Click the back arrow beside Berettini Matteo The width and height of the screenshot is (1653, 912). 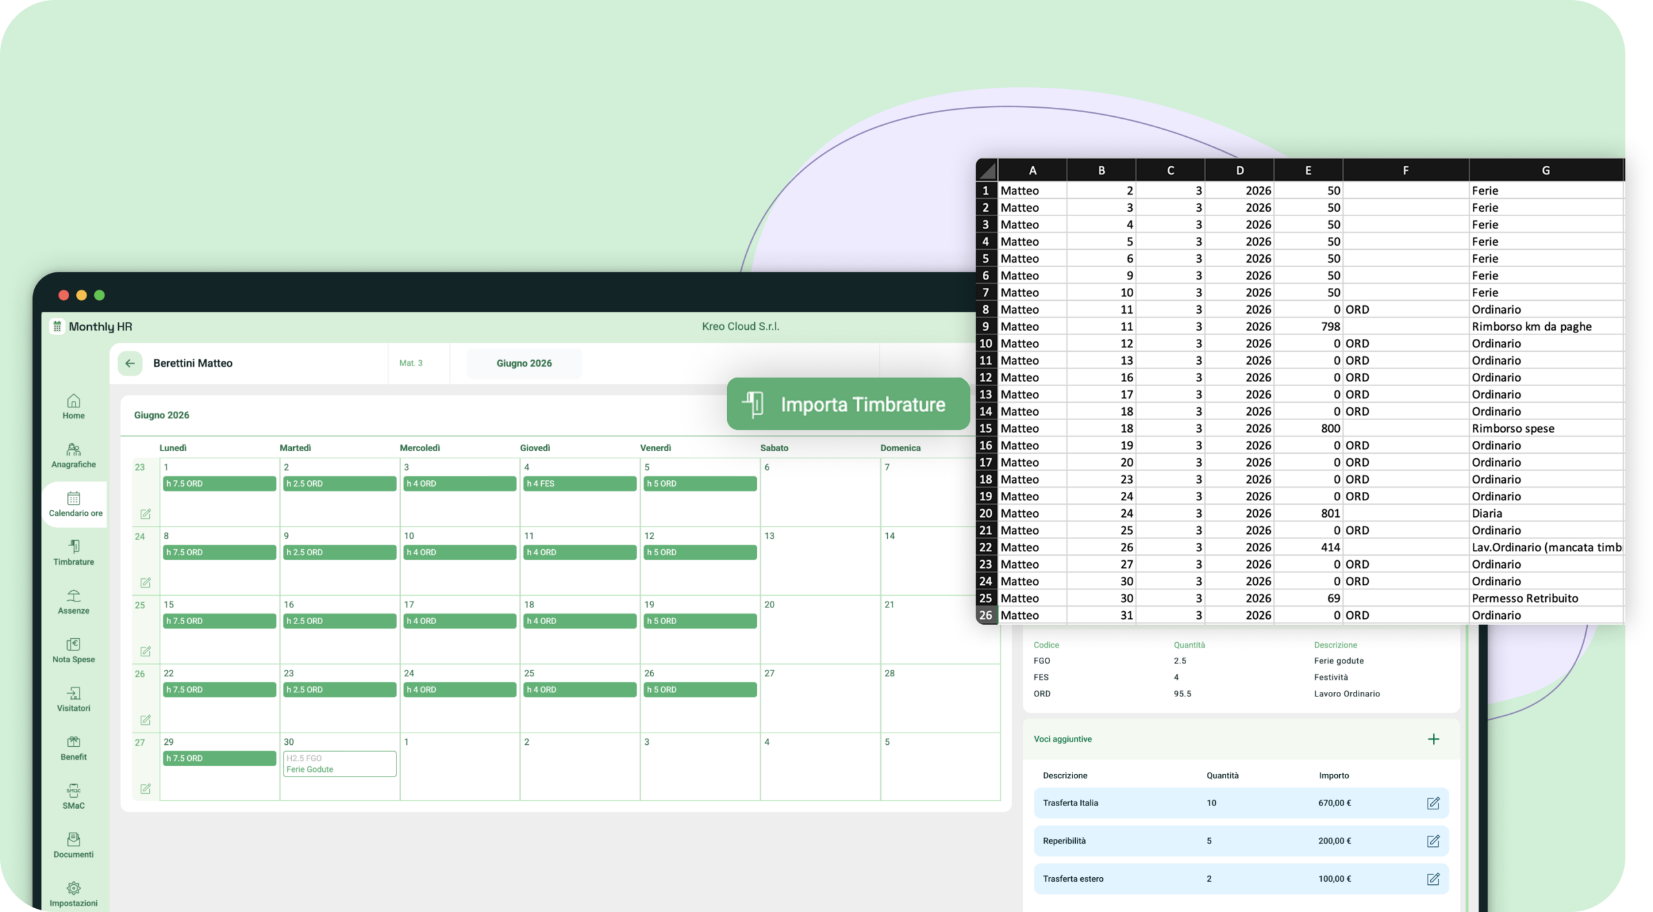pos(130,363)
